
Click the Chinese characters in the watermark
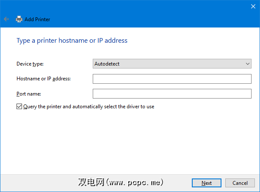(91, 182)
